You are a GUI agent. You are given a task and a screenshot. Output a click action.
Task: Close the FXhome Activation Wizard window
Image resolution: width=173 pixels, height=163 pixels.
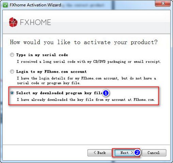pyautogui.click(x=163, y=4)
